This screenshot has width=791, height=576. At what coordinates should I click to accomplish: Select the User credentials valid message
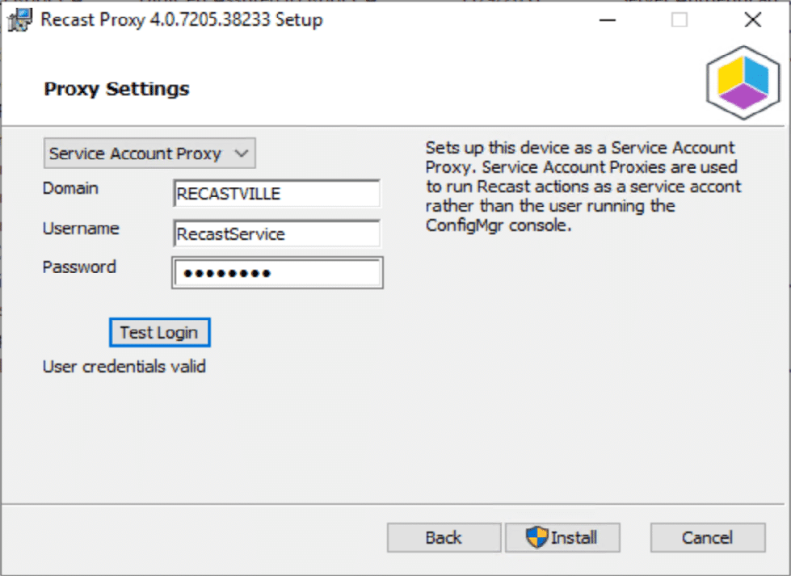(124, 366)
